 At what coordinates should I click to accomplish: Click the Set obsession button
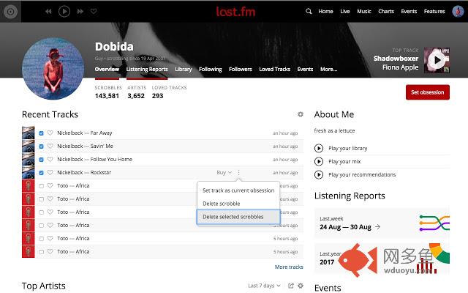[x=427, y=92]
